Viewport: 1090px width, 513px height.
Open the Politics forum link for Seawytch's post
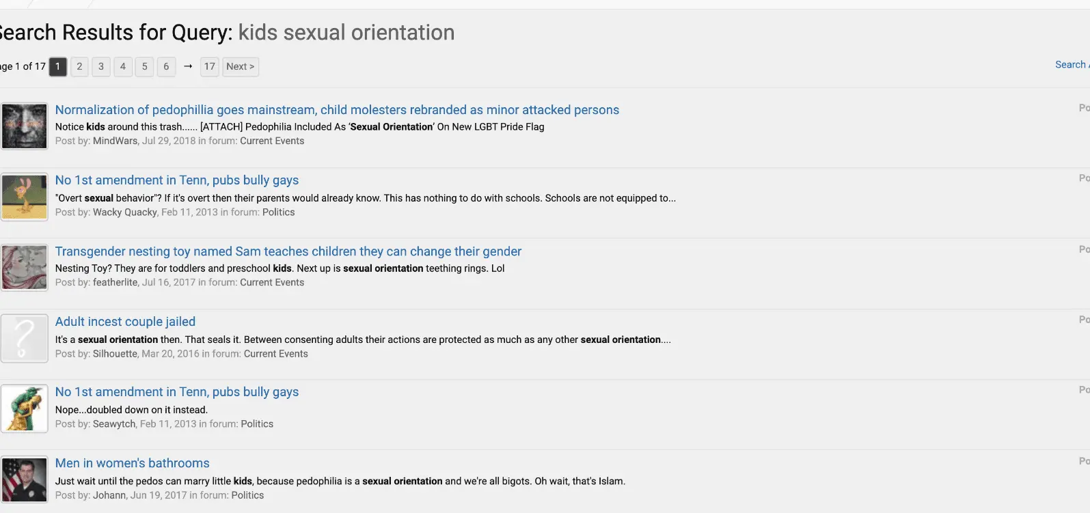tap(257, 424)
